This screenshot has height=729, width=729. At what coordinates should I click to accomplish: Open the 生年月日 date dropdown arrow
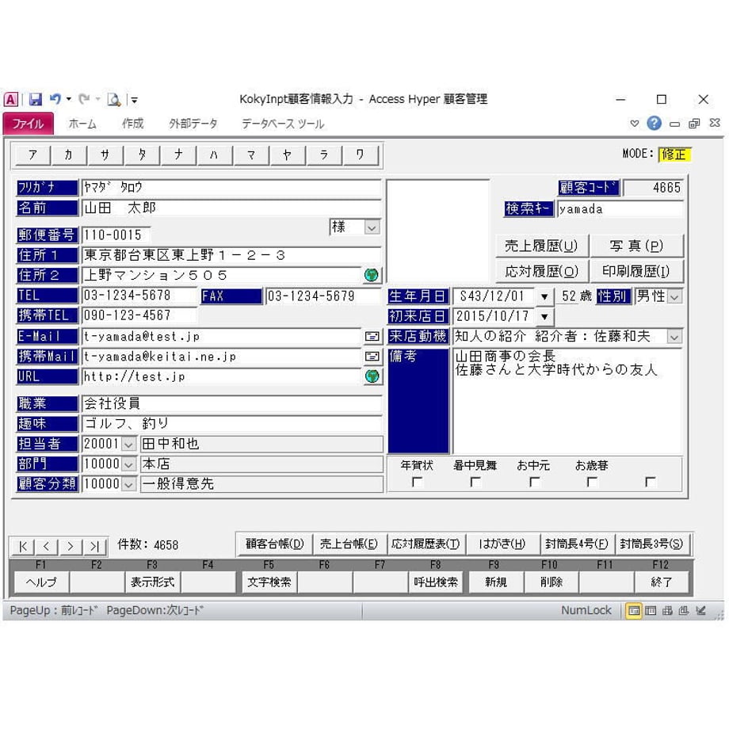pyautogui.click(x=544, y=296)
